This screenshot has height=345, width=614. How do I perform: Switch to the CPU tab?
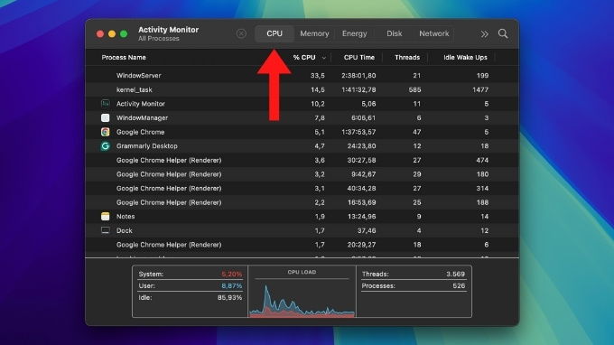274,33
